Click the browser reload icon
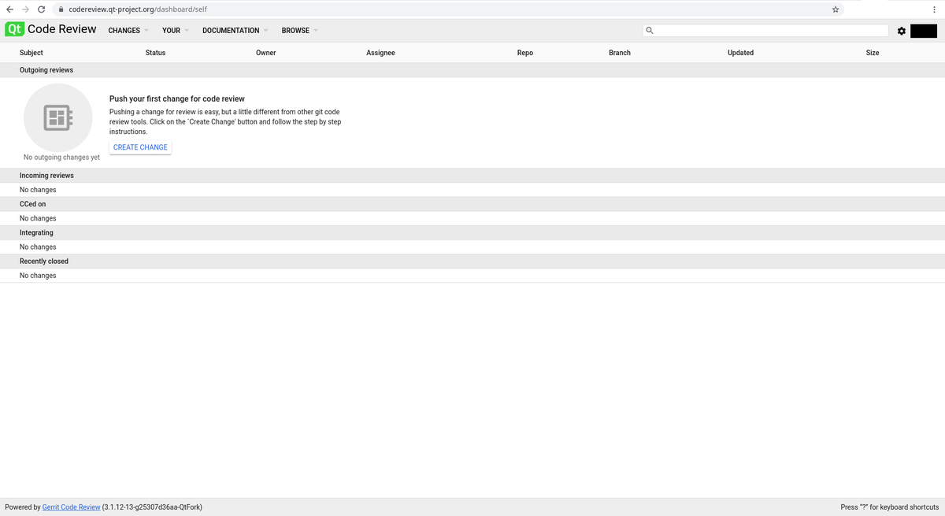The width and height of the screenshot is (945, 516). 41,9
